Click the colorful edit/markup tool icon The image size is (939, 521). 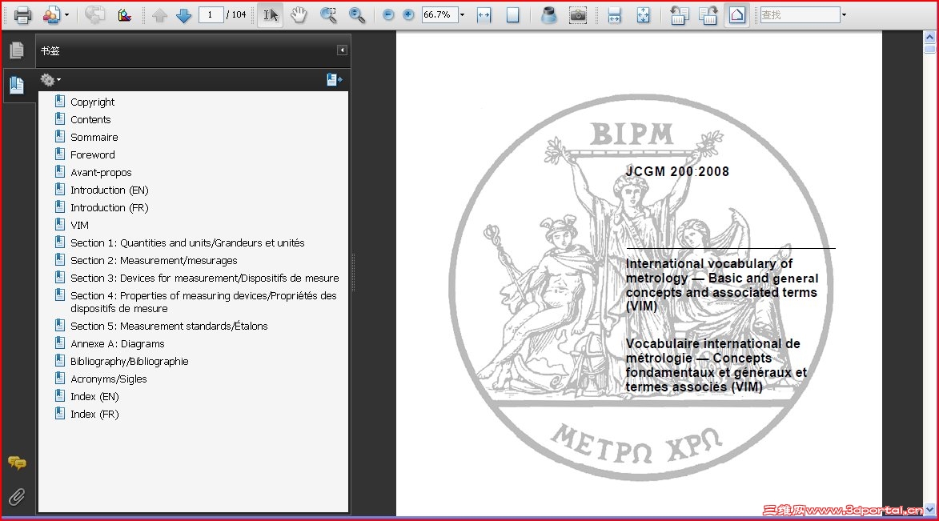tap(125, 15)
